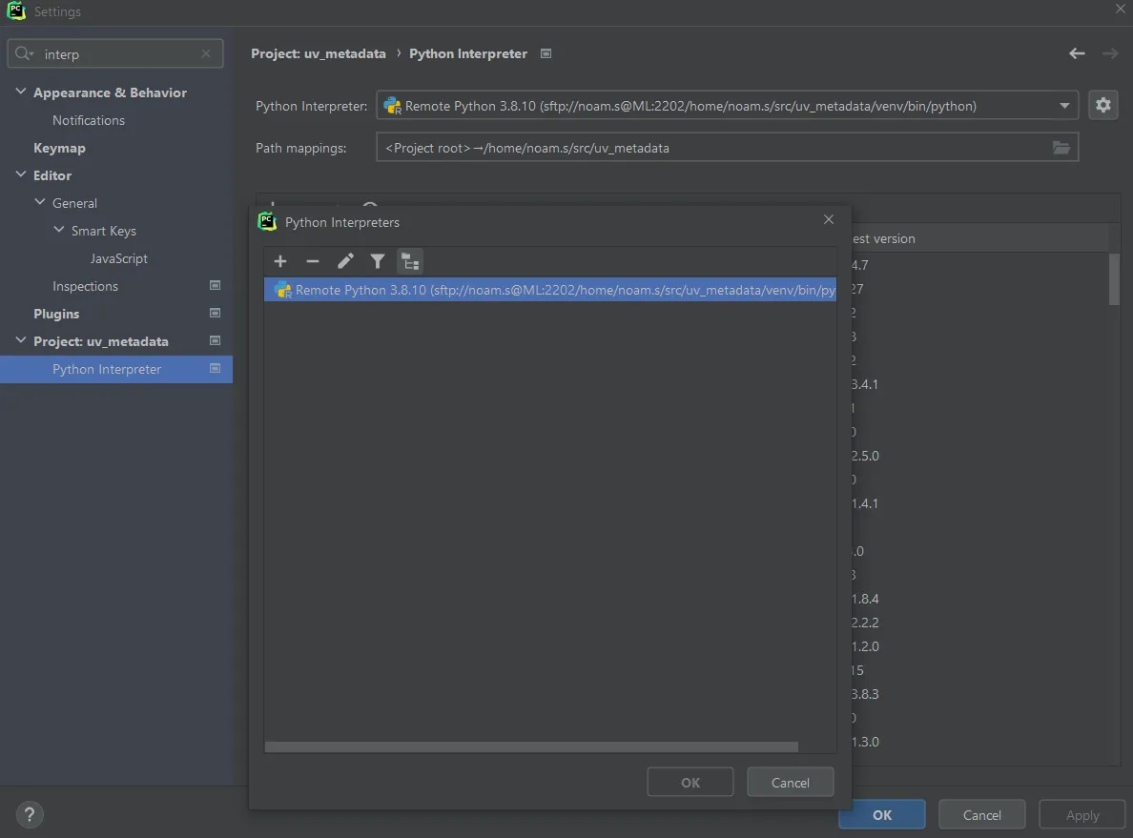Close the Python Interpreters dialog
The width and height of the screenshot is (1133, 838).
pyautogui.click(x=829, y=219)
